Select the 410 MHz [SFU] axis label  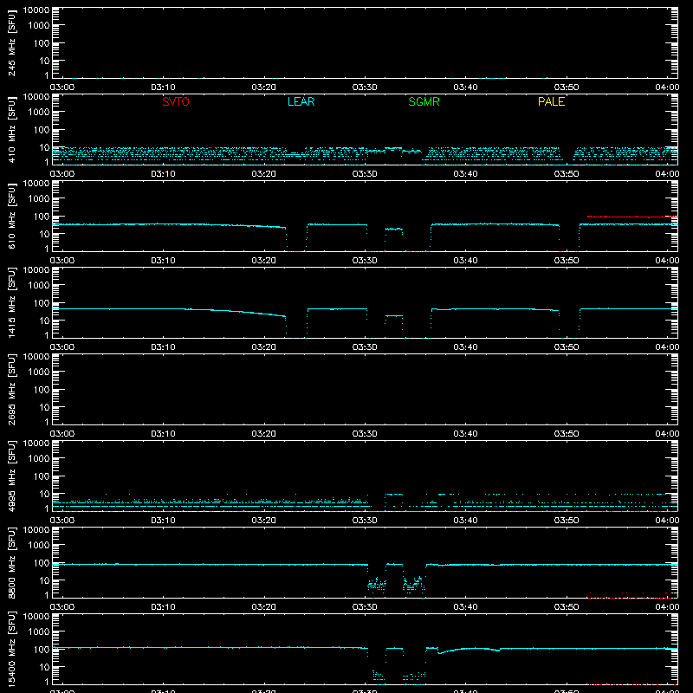coord(11,129)
